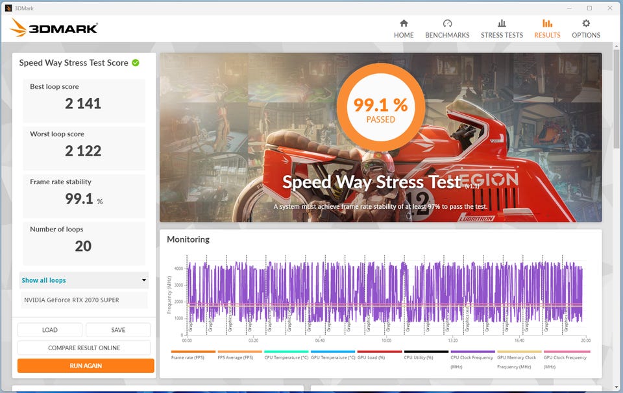Click the LOAD button
Viewport: 623px width, 393px height.
point(50,330)
